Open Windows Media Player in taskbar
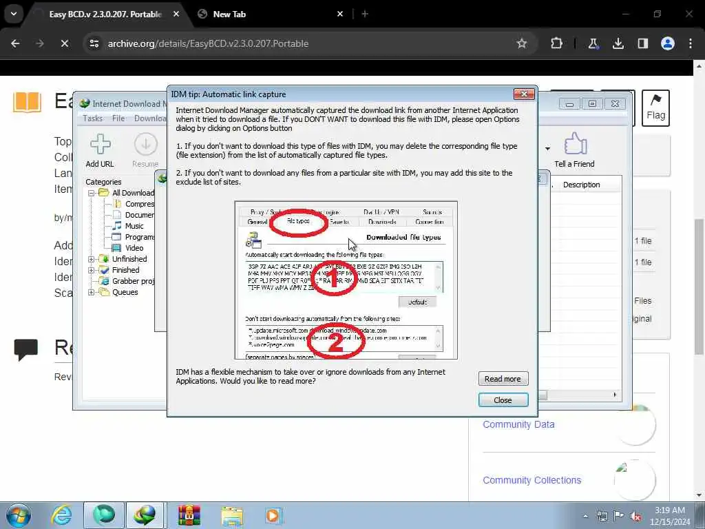 click(x=273, y=515)
